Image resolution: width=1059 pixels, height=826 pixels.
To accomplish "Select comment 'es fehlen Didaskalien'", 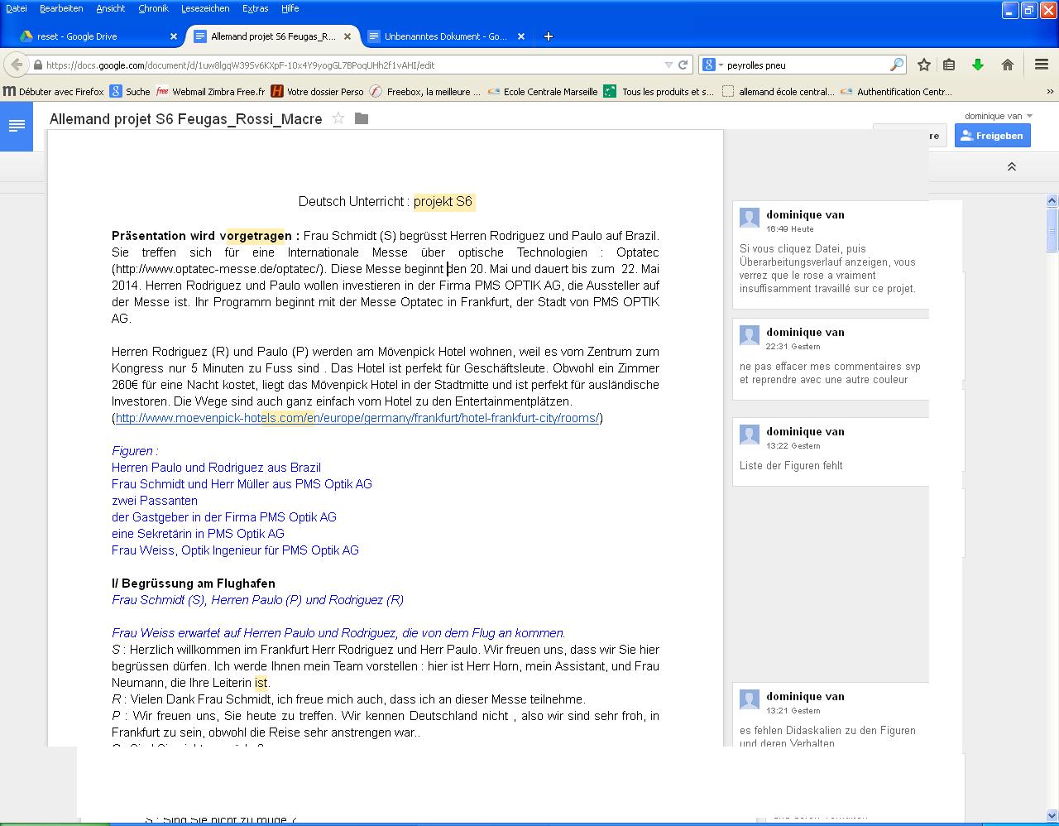I will click(830, 716).
